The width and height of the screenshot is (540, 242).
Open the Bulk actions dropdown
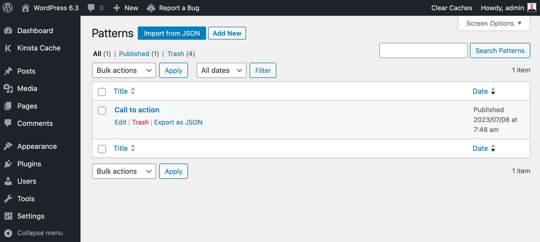coord(124,70)
